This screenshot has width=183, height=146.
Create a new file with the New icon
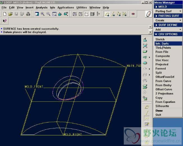(x=5, y=14)
